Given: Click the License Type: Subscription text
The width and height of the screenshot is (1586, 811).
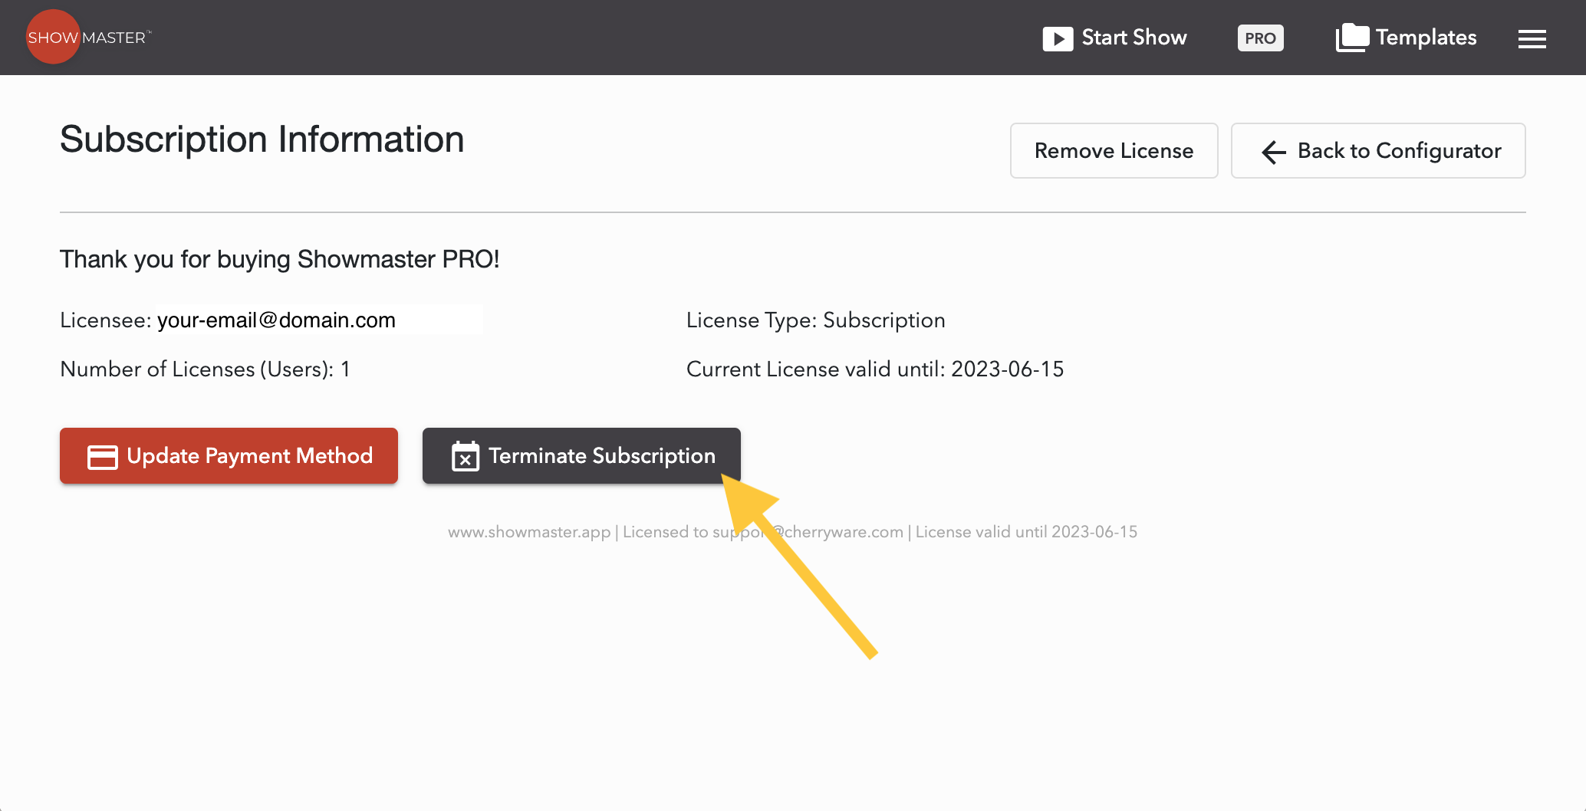Looking at the screenshot, I should [815, 320].
